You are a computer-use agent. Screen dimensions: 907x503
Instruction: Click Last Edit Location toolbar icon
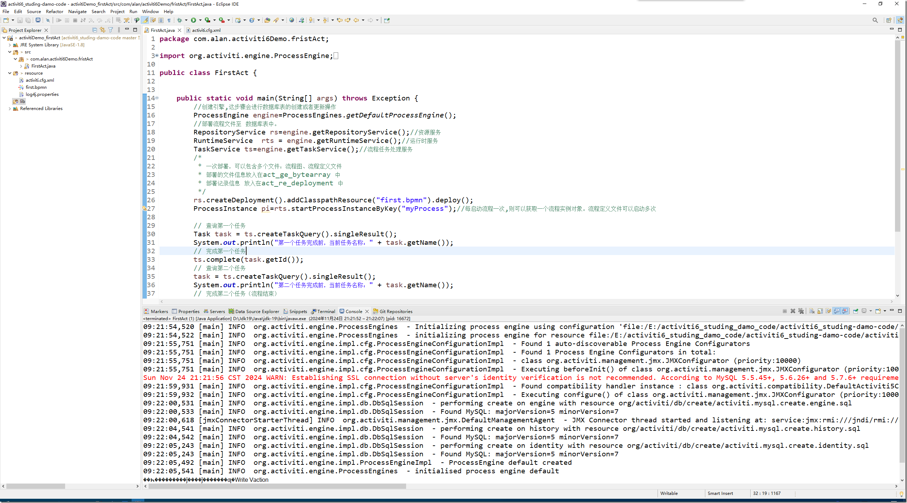340,20
